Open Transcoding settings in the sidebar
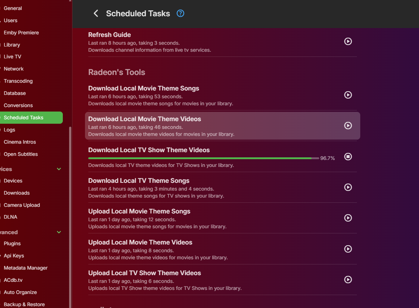Image resolution: width=419 pixels, height=308 pixels. click(18, 81)
